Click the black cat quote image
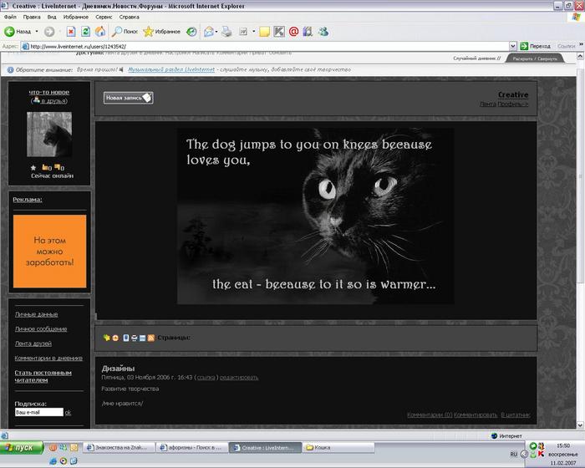This screenshot has width=585, height=468. coord(316,216)
